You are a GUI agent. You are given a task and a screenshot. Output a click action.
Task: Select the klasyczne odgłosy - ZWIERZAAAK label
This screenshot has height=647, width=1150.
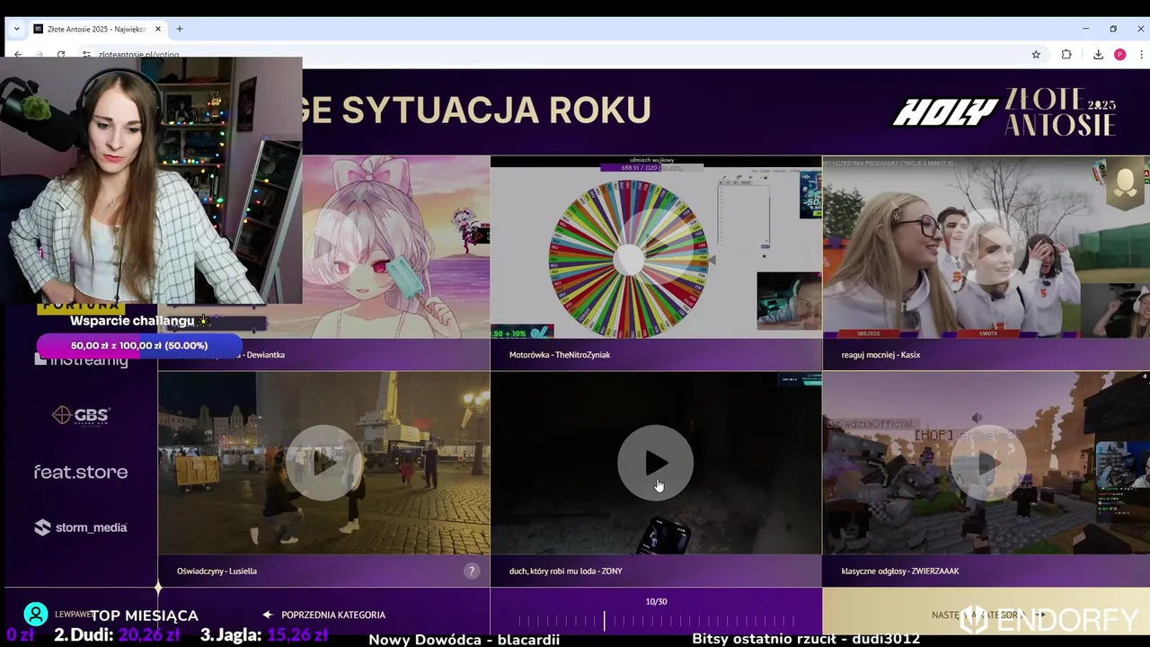tap(900, 571)
